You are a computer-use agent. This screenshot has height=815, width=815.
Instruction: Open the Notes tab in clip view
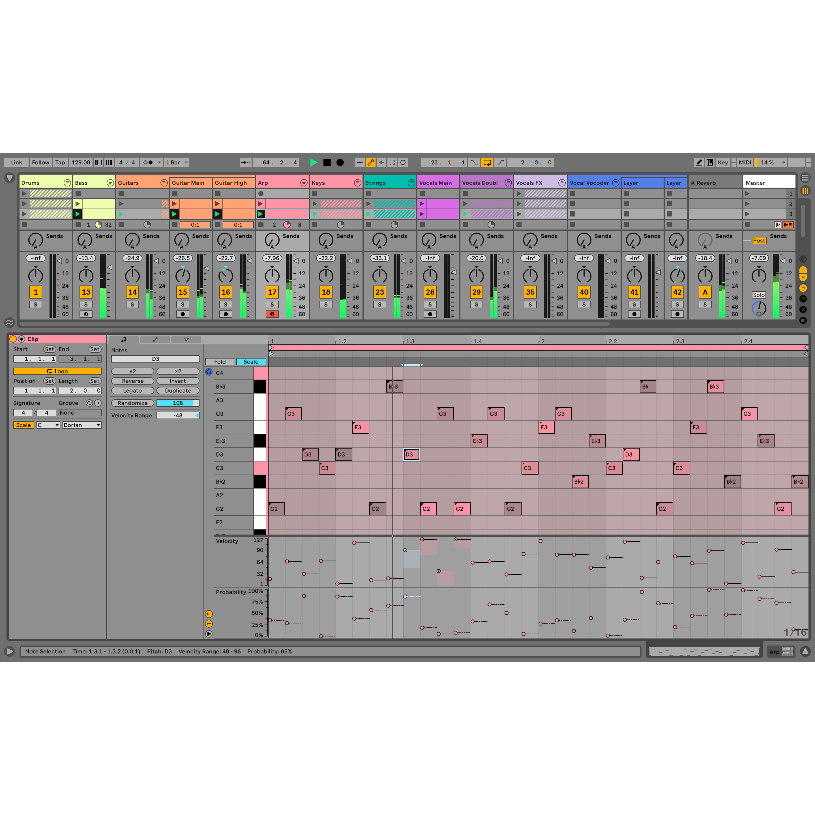(x=124, y=340)
